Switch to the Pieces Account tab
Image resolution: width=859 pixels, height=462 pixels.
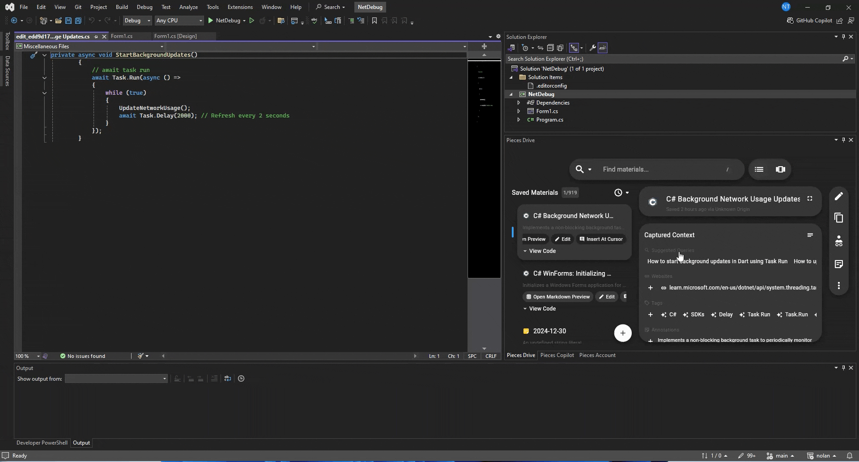(x=597, y=355)
